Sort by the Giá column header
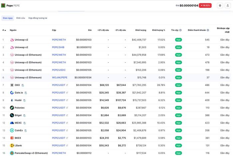Viewport: 233px width, 156px height. (90, 30)
